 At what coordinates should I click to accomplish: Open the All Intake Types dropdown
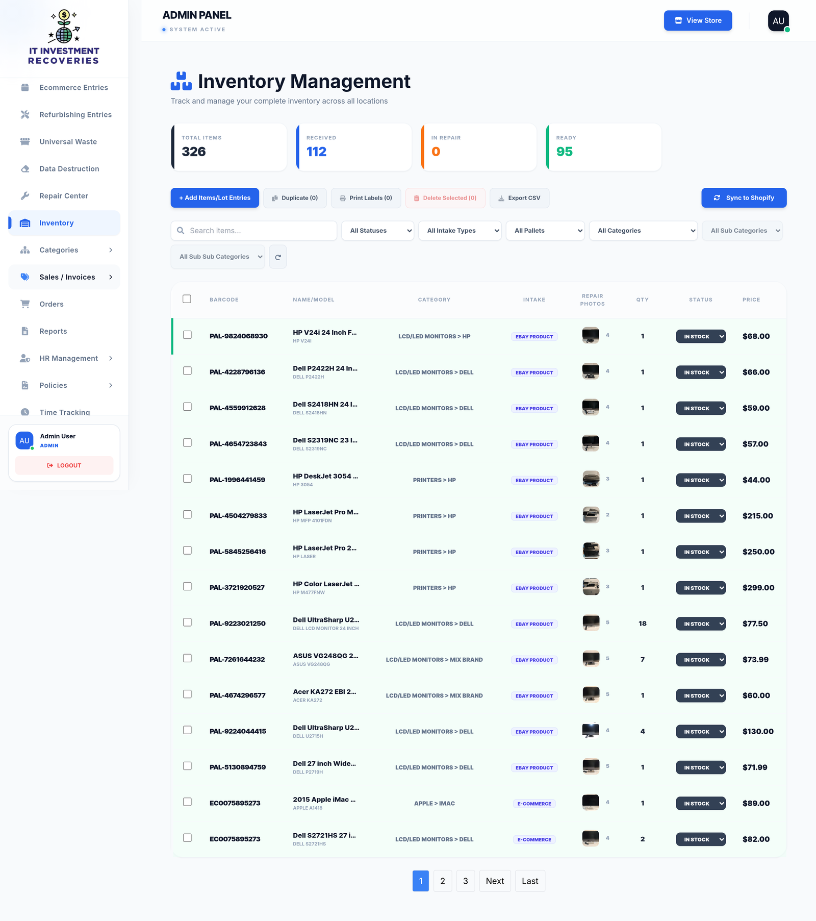[x=460, y=231]
